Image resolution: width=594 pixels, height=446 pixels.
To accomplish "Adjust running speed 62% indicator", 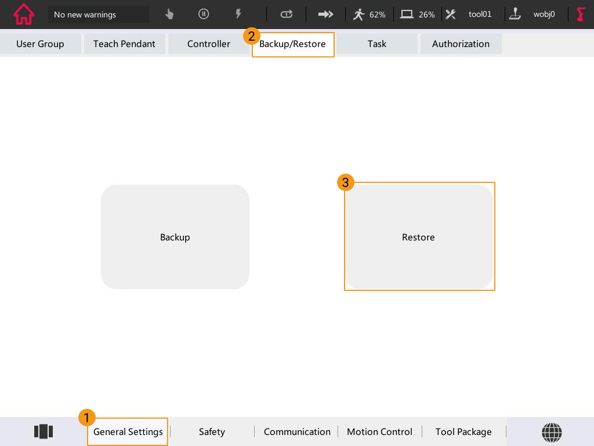I will pyautogui.click(x=370, y=15).
